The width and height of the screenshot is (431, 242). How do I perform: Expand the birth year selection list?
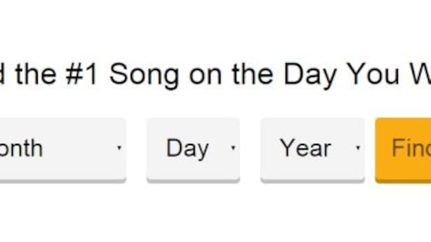[x=312, y=150]
